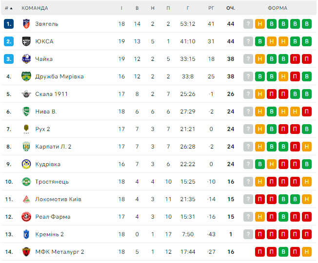Image resolution: width=318 pixels, height=263 pixels.
Task: Click the Кудрівка club crest
Action: pos(26,164)
